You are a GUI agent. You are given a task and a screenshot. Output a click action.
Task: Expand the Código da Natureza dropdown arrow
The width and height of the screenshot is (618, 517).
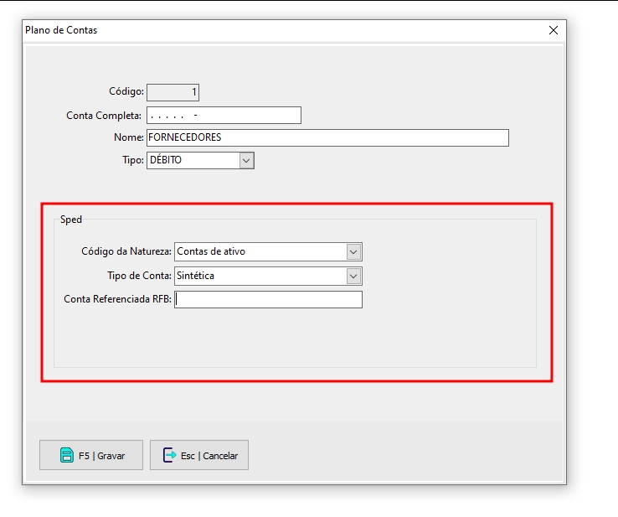pyautogui.click(x=353, y=251)
